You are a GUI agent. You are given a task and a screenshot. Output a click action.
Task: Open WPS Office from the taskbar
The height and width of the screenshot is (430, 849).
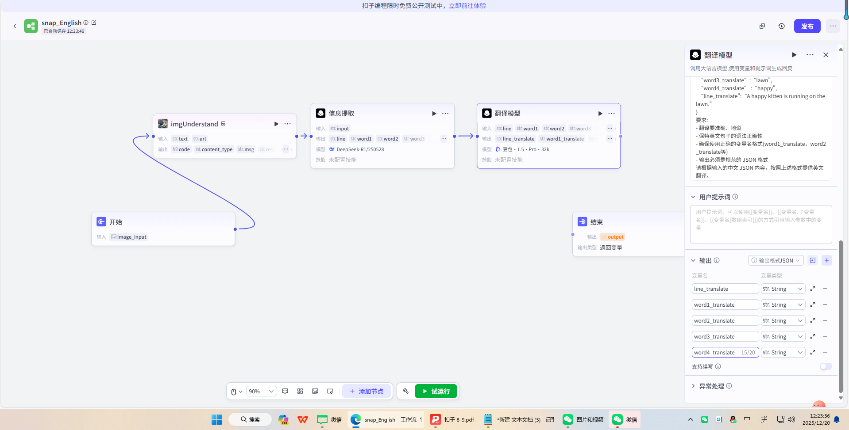click(303, 419)
